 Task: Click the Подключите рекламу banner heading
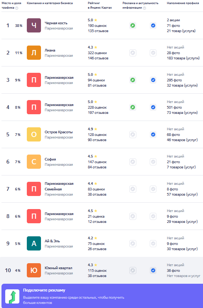click(44, 290)
